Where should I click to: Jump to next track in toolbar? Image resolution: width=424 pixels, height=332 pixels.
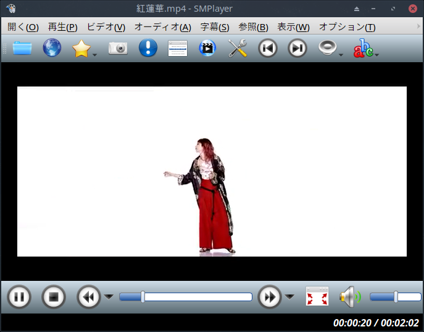pyautogui.click(x=297, y=48)
